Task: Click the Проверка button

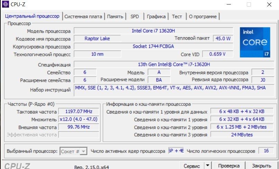Action: tap(229, 166)
